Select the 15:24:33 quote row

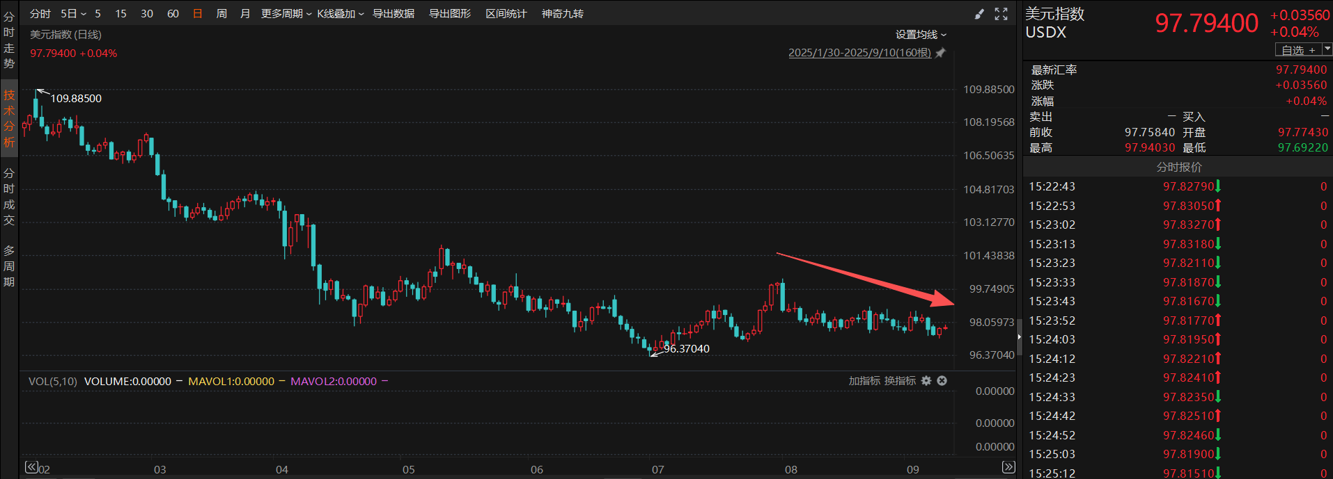(1178, 397)
